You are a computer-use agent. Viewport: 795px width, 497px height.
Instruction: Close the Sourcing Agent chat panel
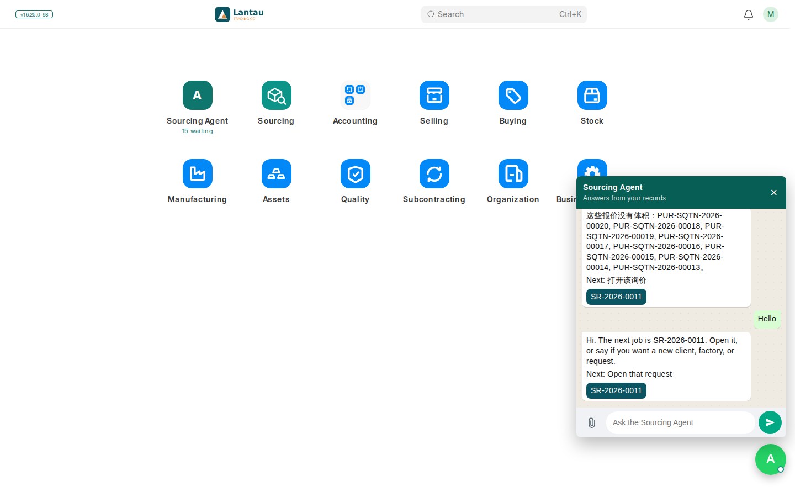click(773, 193)
